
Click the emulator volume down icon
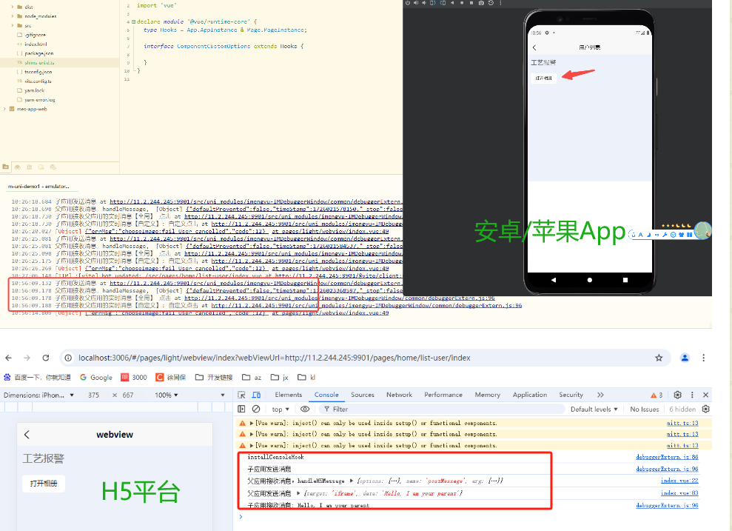(424, 3)
